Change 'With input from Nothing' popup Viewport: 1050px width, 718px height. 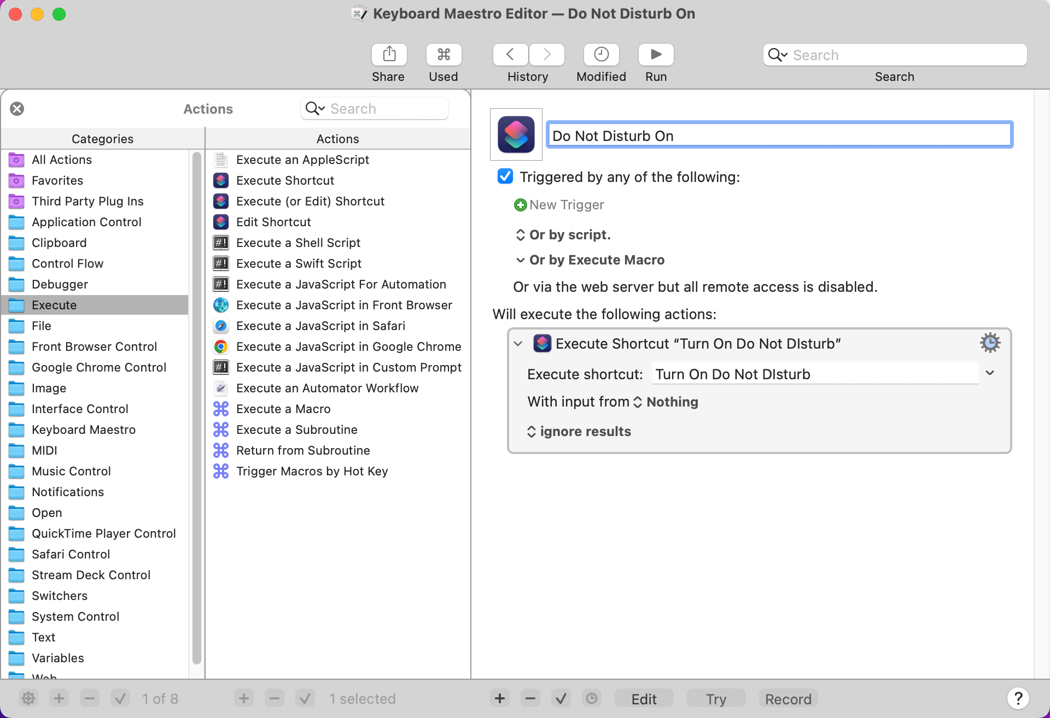(666, 402)
